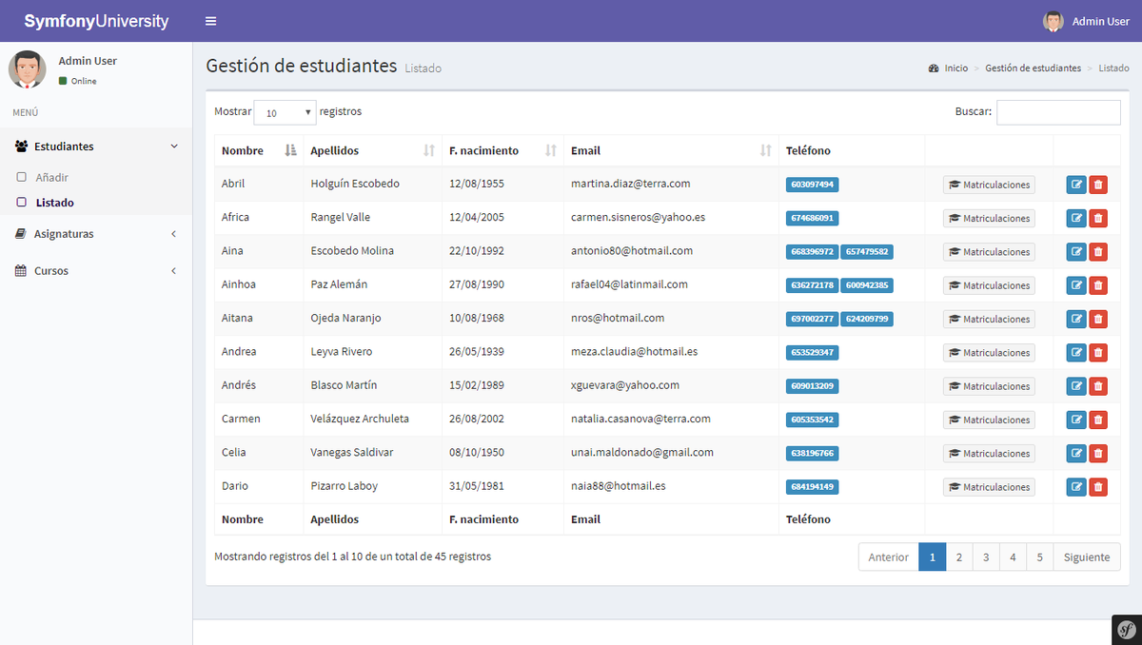
Task: Open the edit icon for student Abril
Action: (1076, 184)
